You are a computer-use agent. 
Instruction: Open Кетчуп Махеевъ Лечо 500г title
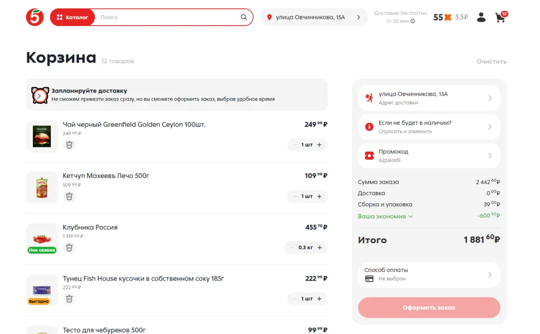coord(106,176)
